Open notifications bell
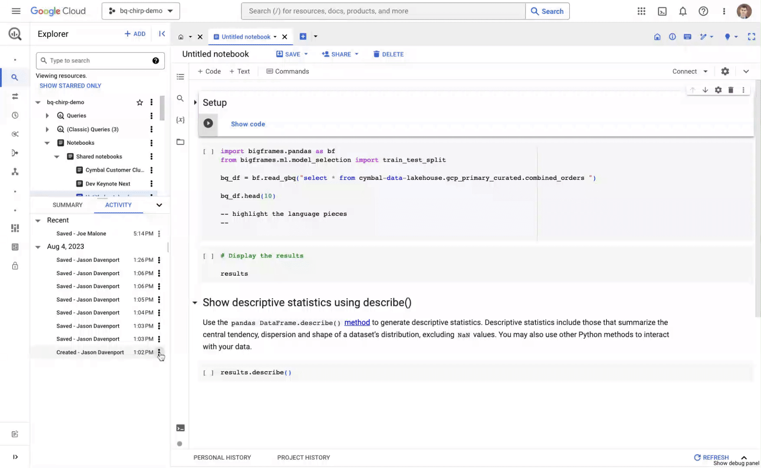Image resolution: width=761 pixels, height=468 pixels. [682, 11]
